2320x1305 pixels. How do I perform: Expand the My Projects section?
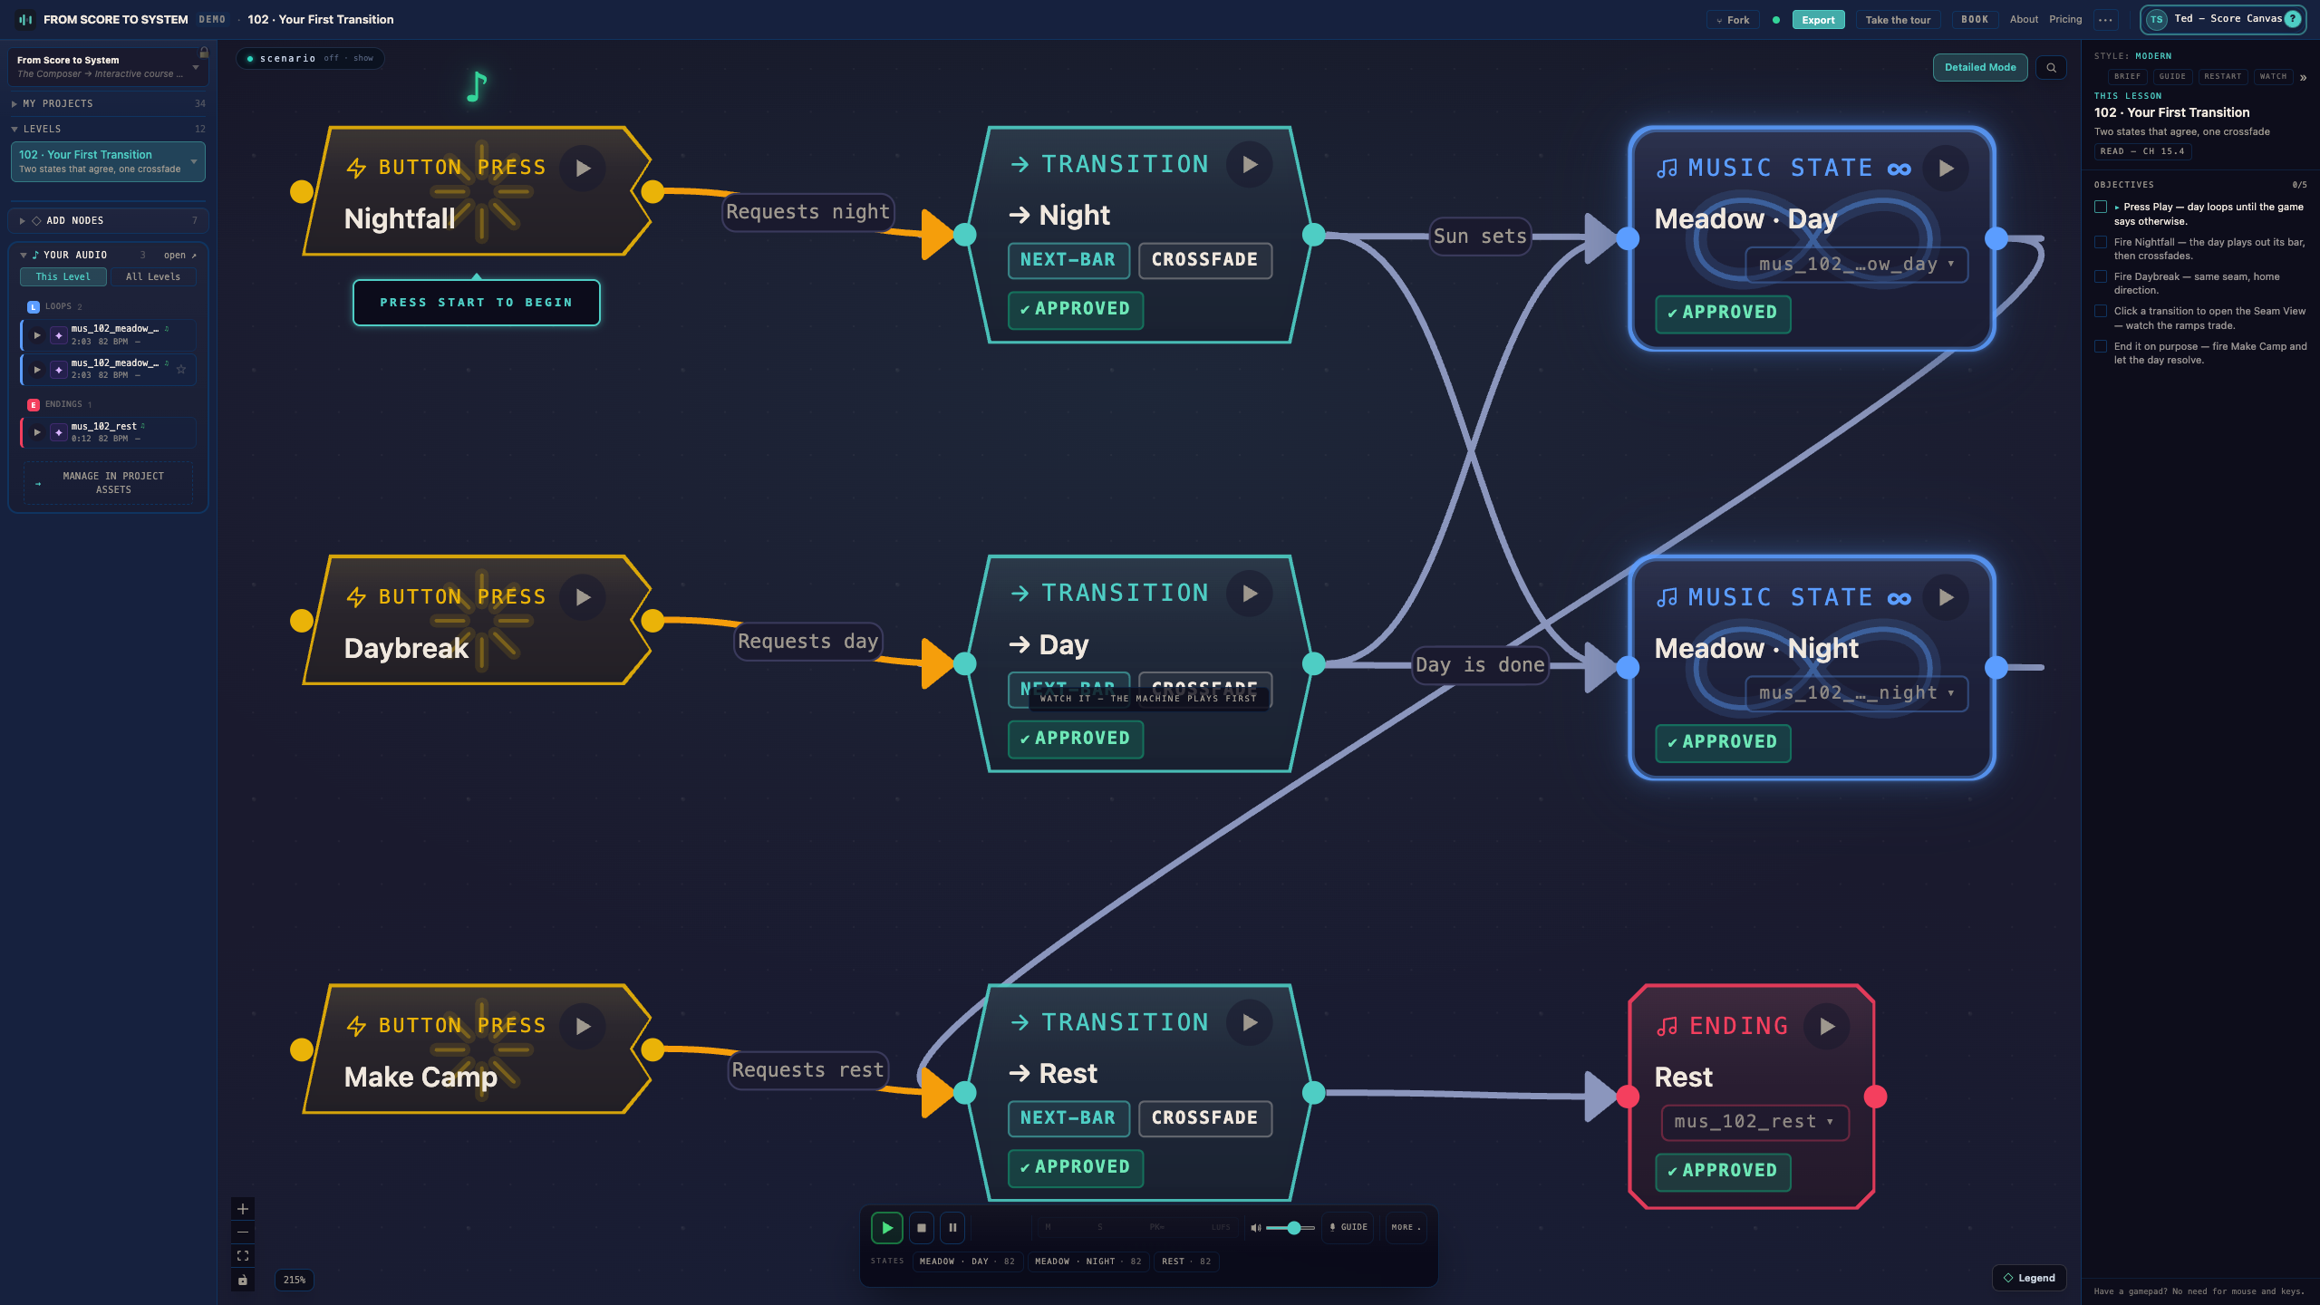click(108, 104)
